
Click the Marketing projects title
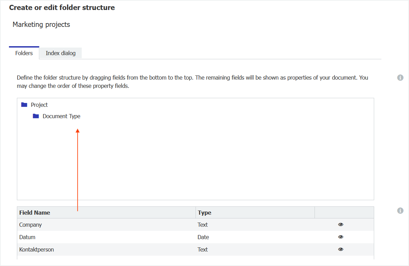(x=41, y=24)
